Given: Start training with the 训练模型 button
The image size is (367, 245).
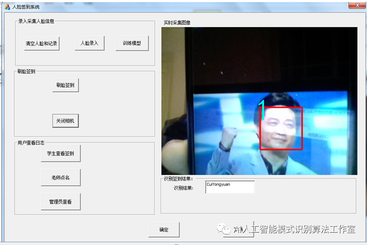Looking at the screenshot, I should click(x=132, y=43).
